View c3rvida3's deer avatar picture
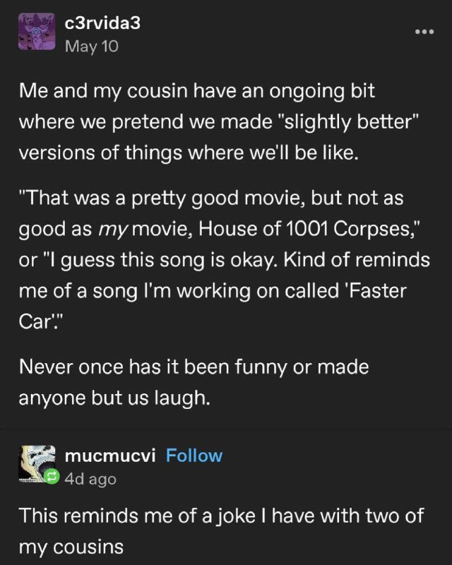 point(37,31)
